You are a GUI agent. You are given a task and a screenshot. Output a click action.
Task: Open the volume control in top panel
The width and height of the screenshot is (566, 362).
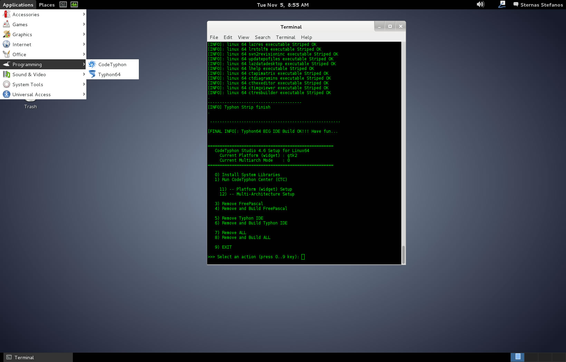480,4
